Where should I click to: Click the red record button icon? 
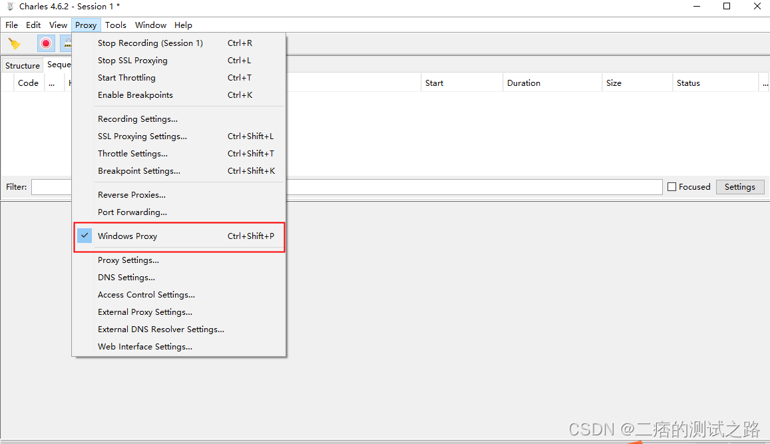[x=46, y=44]
